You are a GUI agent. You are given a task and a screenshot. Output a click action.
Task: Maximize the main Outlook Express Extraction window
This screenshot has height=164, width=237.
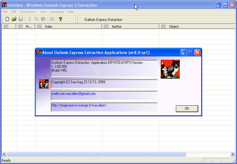click(225, 5)
